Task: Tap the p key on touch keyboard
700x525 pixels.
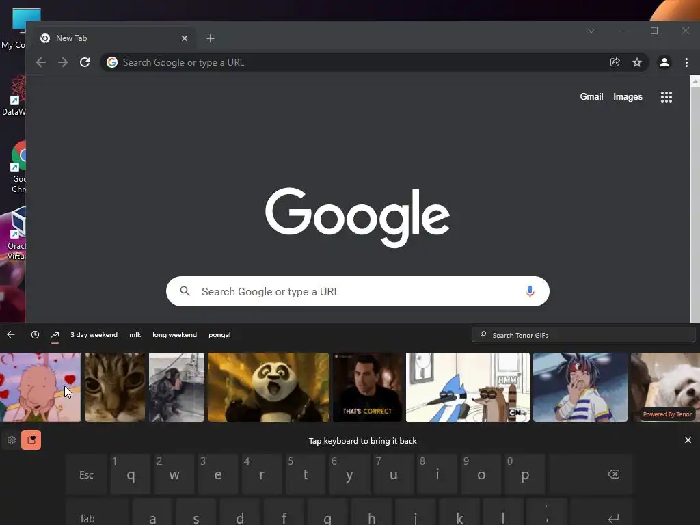Action: (524, 474)
